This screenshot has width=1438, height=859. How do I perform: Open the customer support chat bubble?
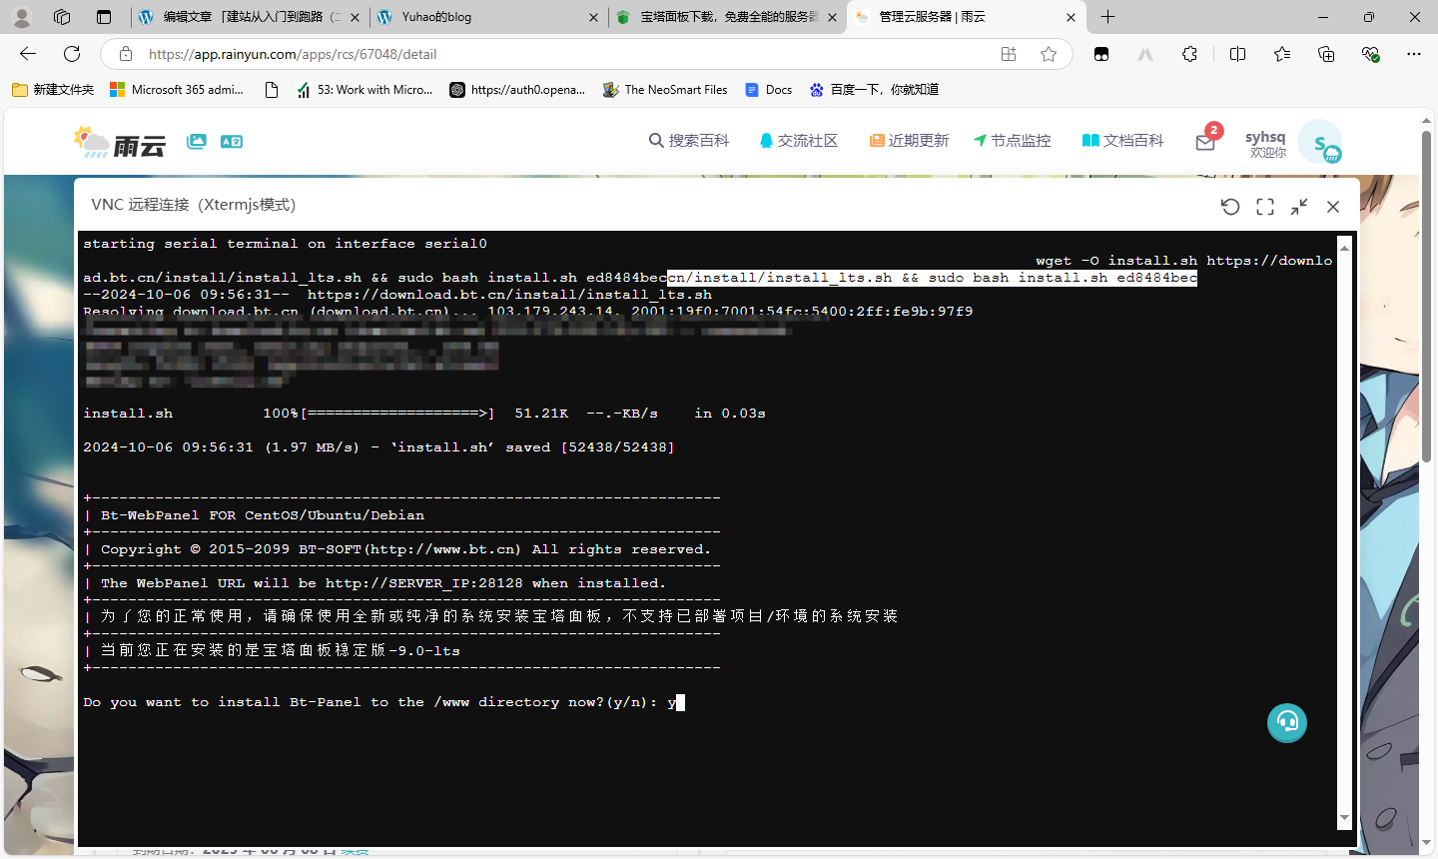[x=1287, y=722]
